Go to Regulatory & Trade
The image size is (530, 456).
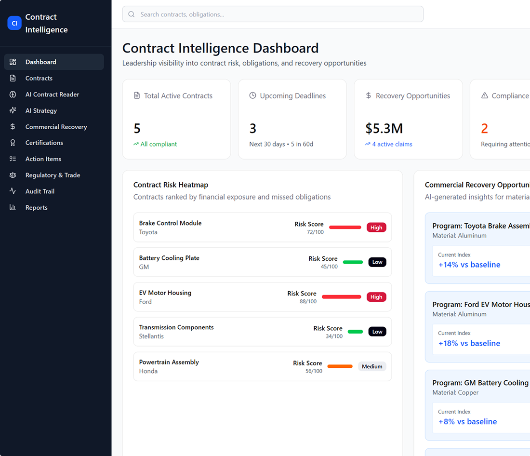pos(54,175)
